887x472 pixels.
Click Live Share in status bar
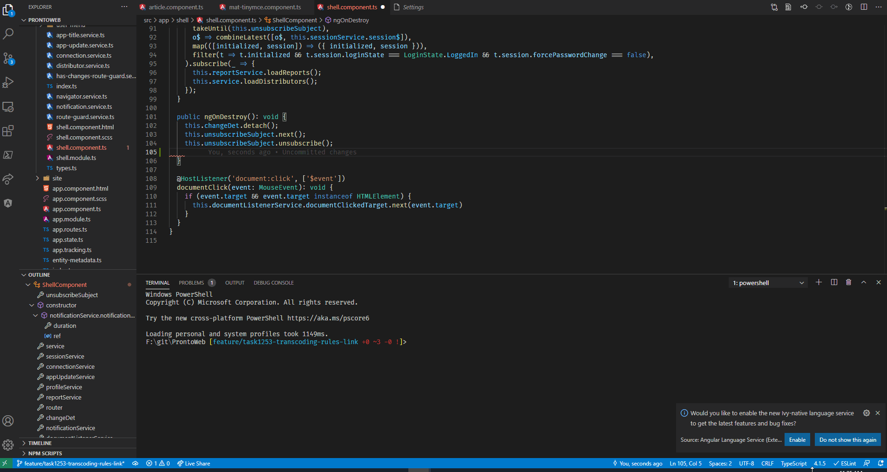[194, 464]
